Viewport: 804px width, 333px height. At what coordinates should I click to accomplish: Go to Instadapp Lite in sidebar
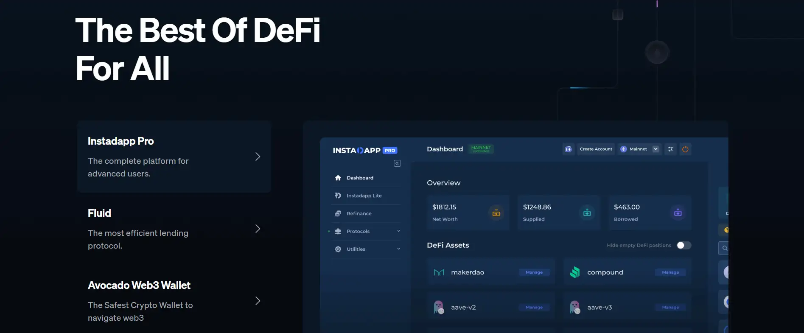coord(364,196)
